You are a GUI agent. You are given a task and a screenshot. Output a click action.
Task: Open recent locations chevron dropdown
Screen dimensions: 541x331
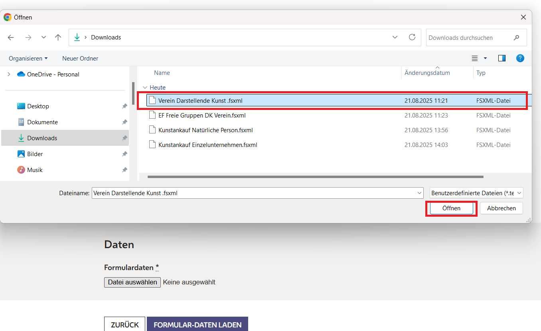click(x=44, y=37)
